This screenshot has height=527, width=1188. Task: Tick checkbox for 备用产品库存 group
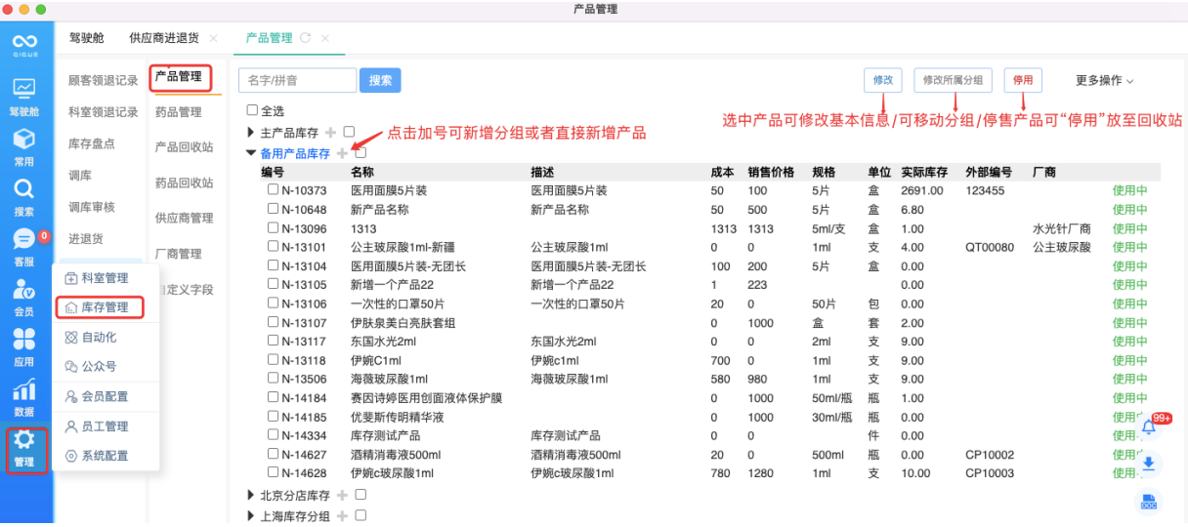(361, 154)
